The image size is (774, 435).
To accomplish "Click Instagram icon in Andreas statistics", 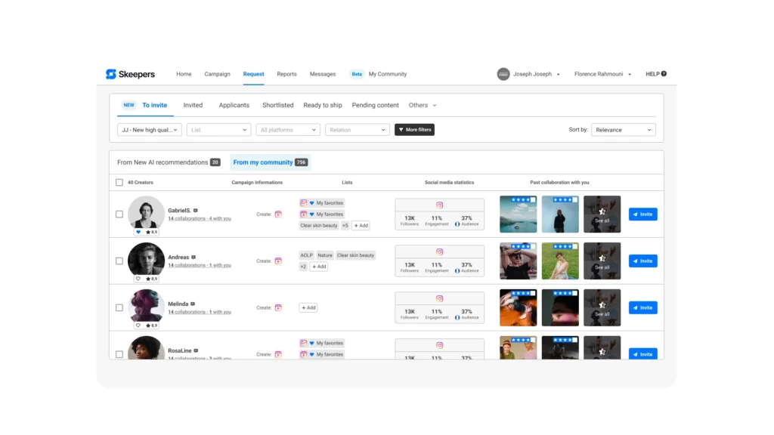I will [439, 252].
